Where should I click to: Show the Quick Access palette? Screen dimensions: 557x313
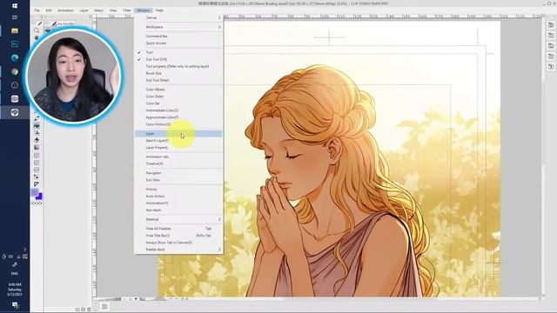178,43
